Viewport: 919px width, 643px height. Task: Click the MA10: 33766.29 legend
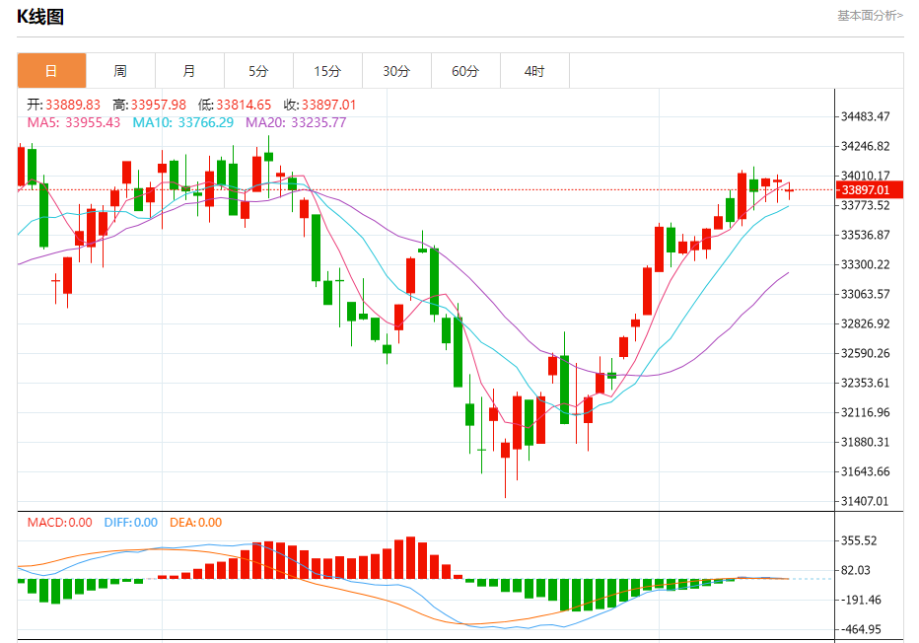(x=182, y=122)
